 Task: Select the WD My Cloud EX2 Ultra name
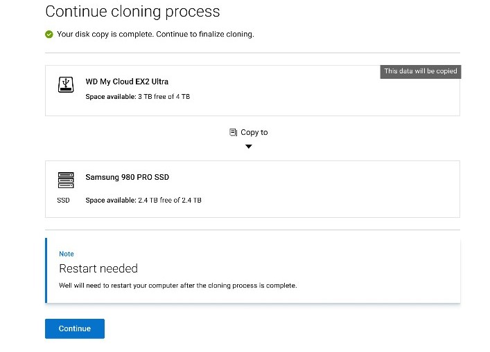coord(127,82)
